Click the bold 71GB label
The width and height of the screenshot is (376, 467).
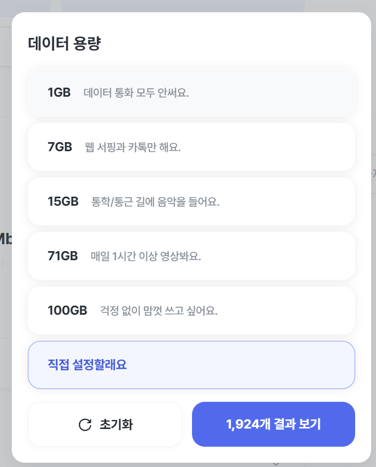(x=63, y=255)
